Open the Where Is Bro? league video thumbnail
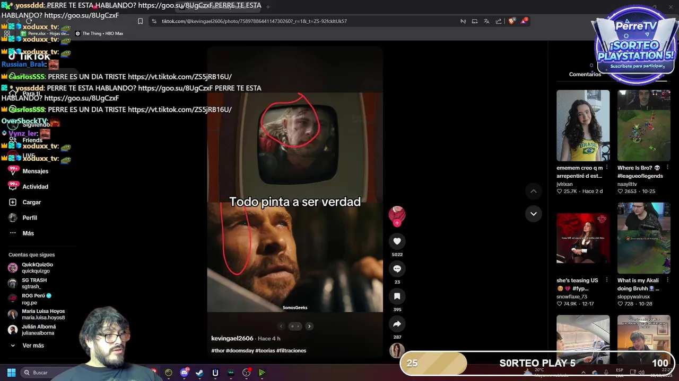679x381 pixels. 643,125
